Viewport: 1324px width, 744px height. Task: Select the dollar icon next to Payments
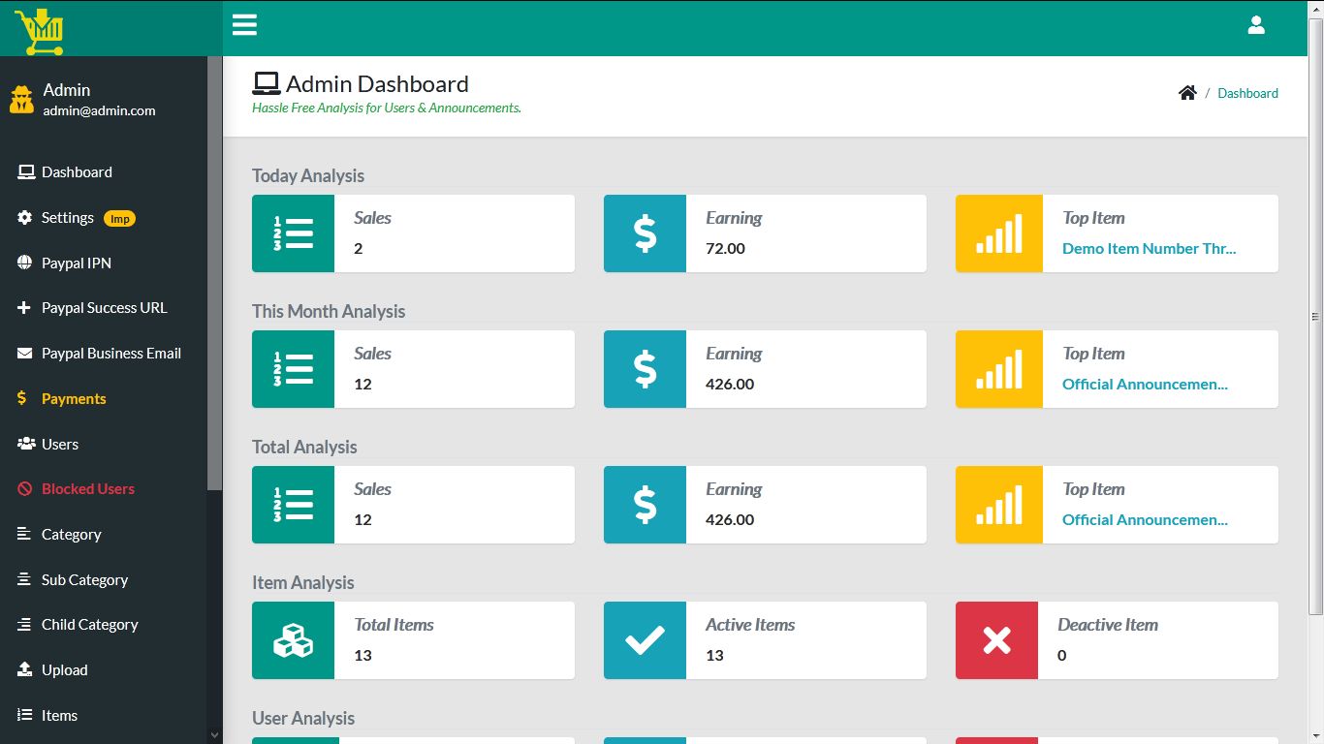[x=23, y=398]
